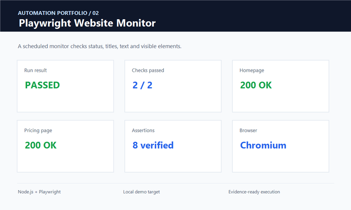This screenshot has width=351, height=210.
Task: Click the 8 verified value
Action: click(x=153, y=145)
